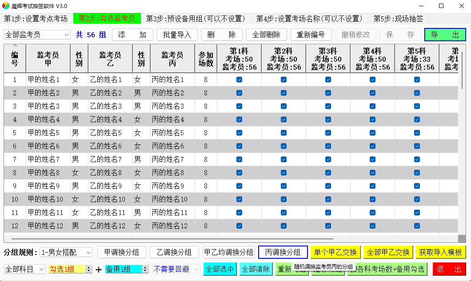Click the 第1科 考场:50 column header

[239, 59]
